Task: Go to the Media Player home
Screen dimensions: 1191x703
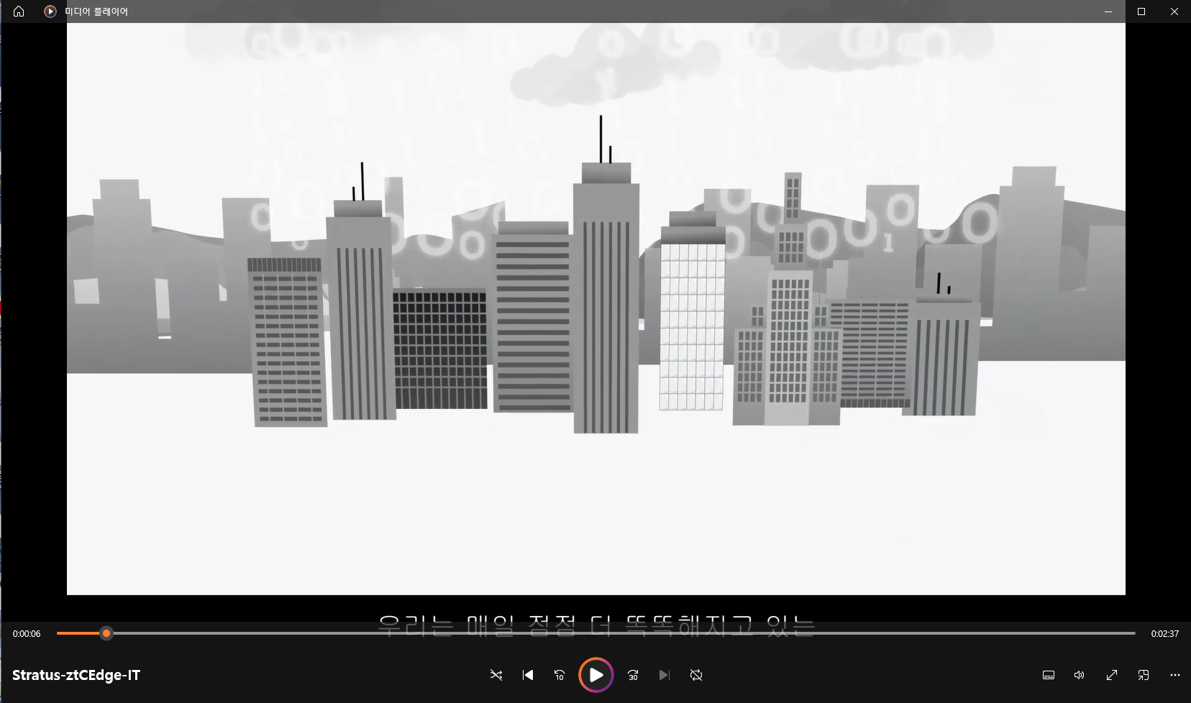Action: point(19,12)
